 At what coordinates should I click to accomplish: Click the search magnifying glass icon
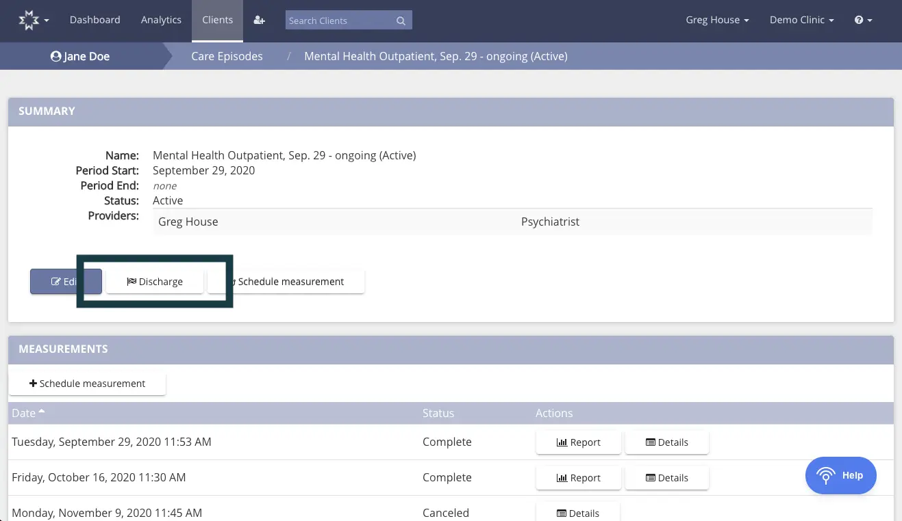pos(401,21)
